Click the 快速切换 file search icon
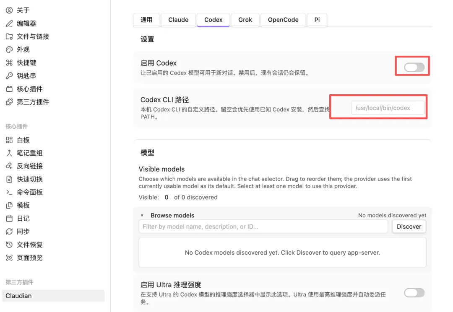 click(x=9, y=179)
